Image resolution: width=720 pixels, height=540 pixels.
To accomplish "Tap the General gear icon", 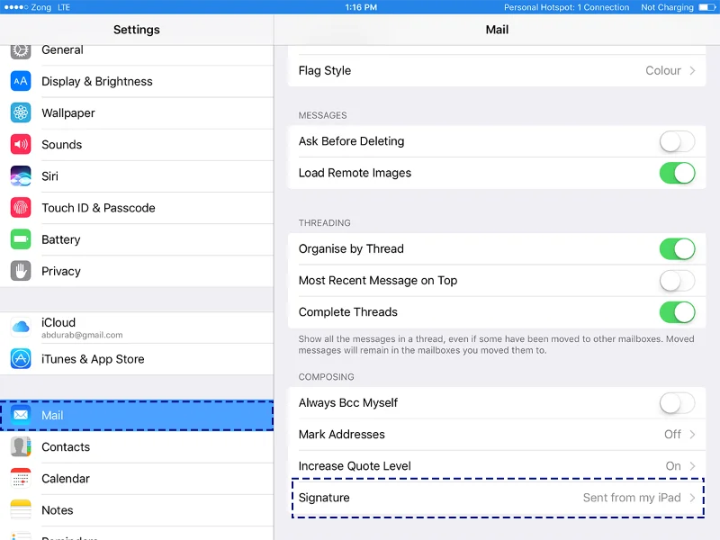I will (21, 50).
